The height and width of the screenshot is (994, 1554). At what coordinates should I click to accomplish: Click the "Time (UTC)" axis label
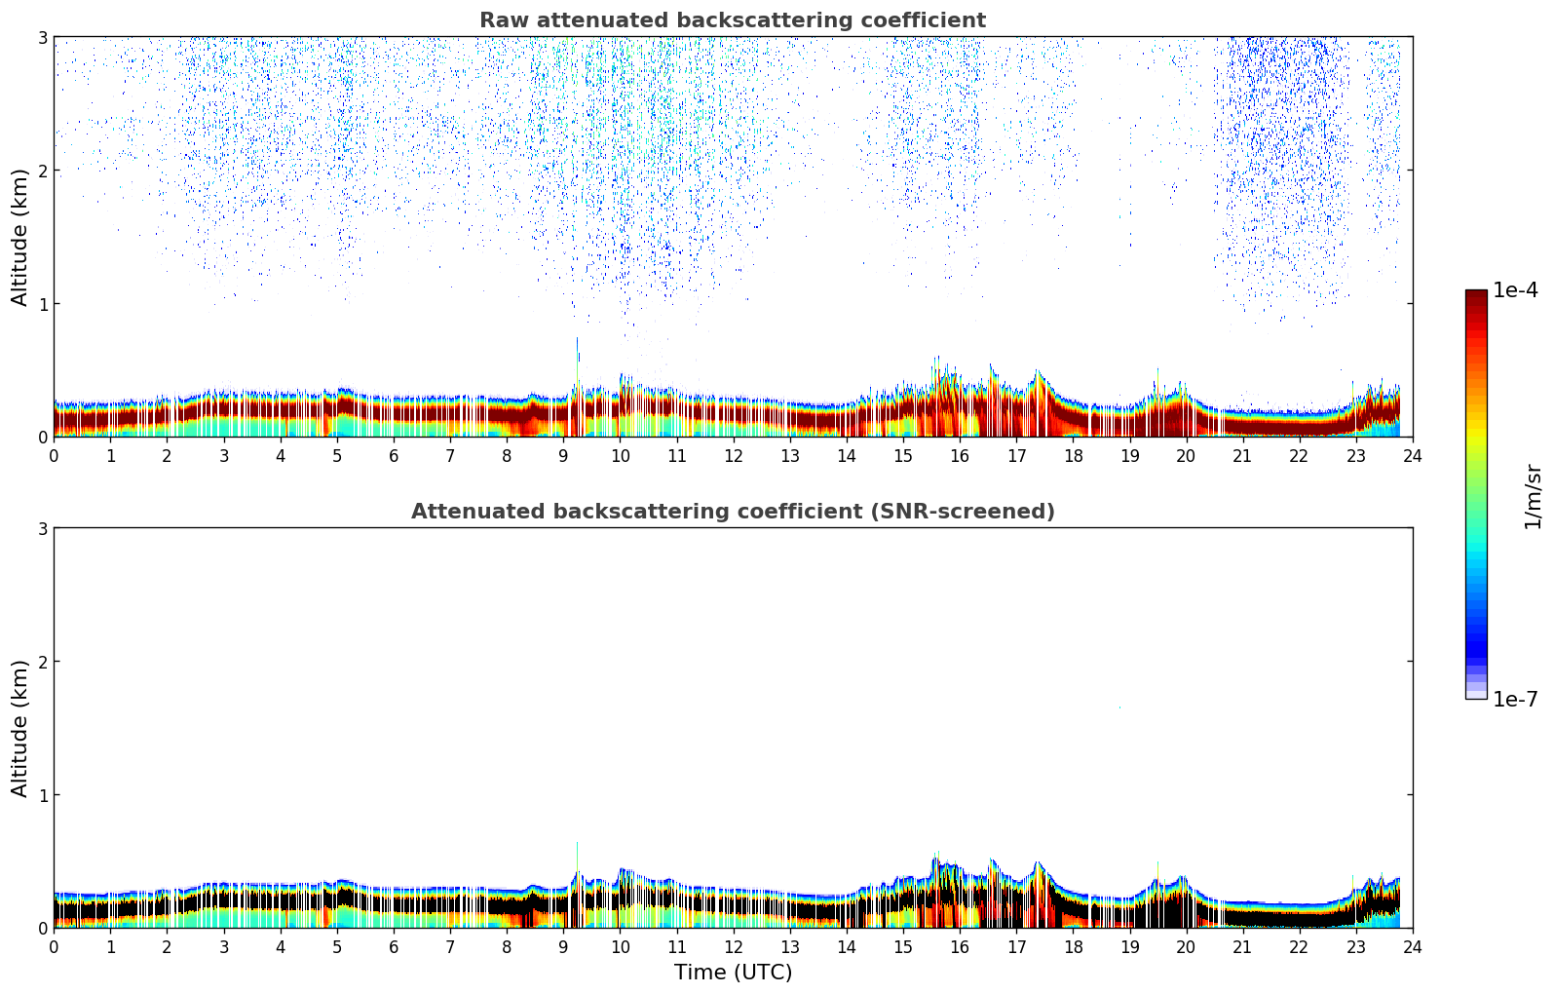[x=733, y=973]
